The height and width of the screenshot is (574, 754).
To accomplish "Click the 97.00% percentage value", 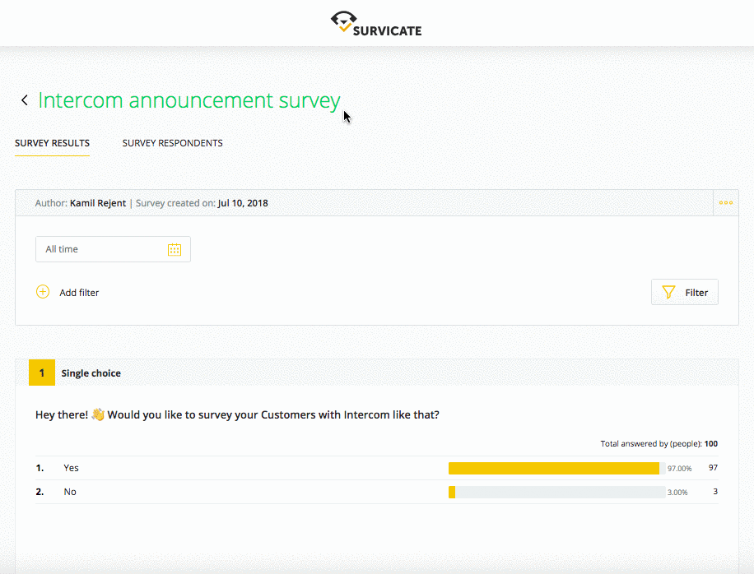I will click(679, 468).
